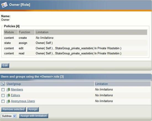Click the Function column header in Policies
This screenshot has width=152, height=121.
coord(26,32)
